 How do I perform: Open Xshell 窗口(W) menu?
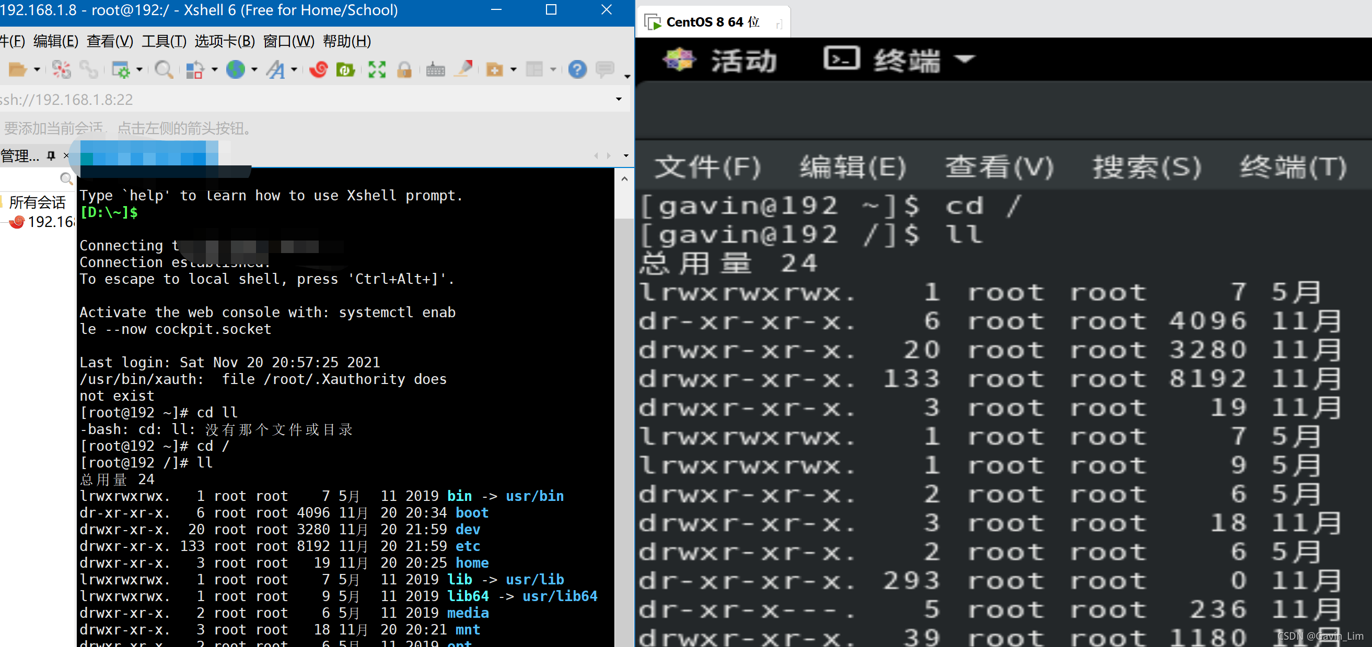point(289,41)
